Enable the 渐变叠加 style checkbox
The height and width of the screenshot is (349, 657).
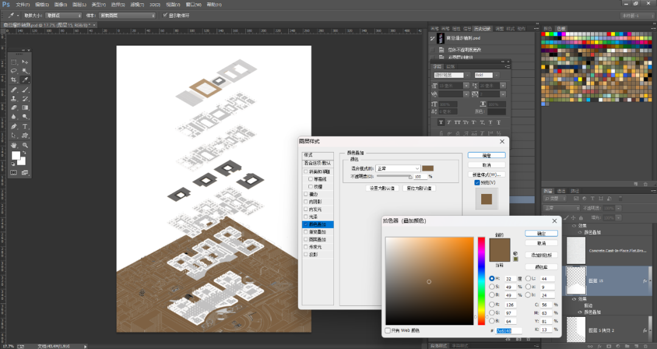pos(305,232)
